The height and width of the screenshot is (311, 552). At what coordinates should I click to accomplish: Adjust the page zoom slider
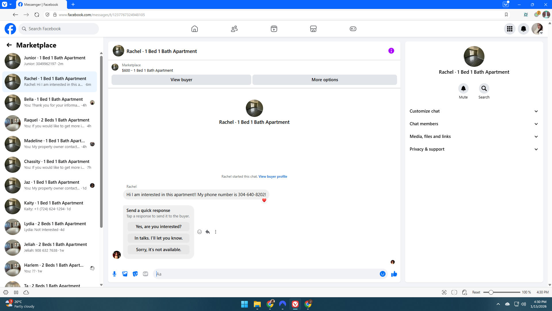point(491,292)
